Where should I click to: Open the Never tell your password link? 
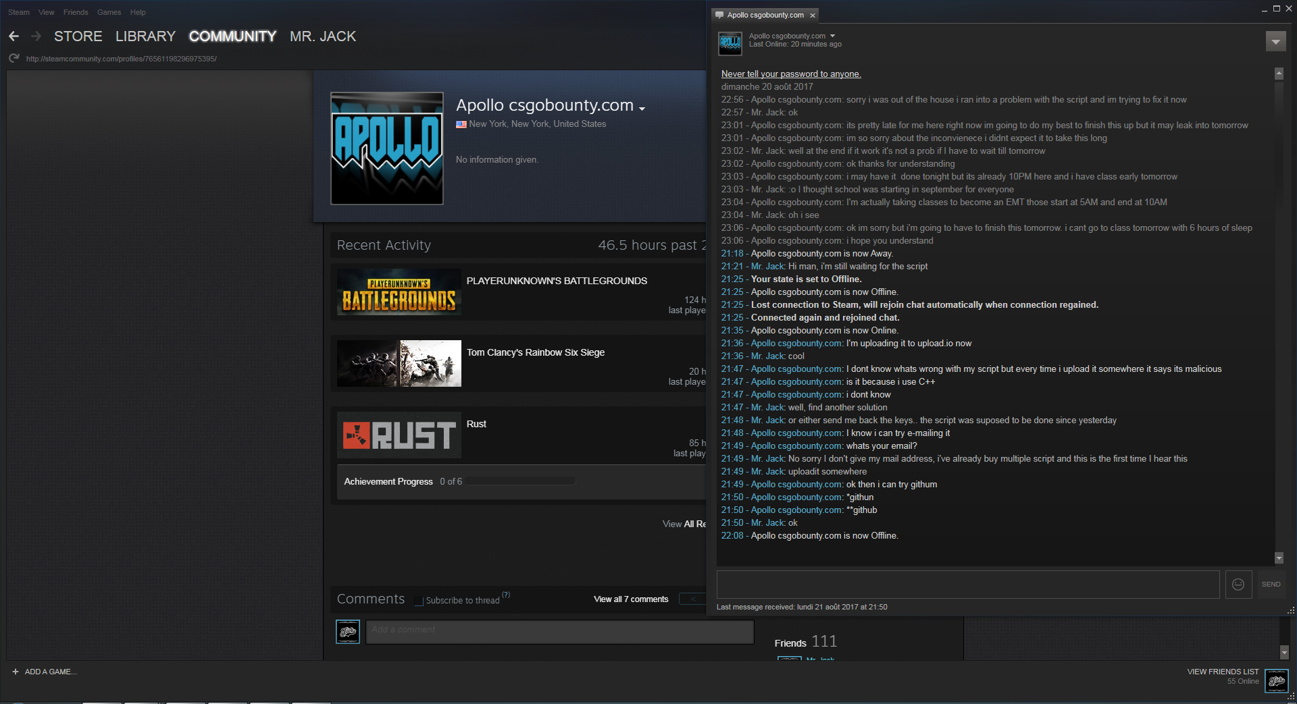(x=791, y=74)
